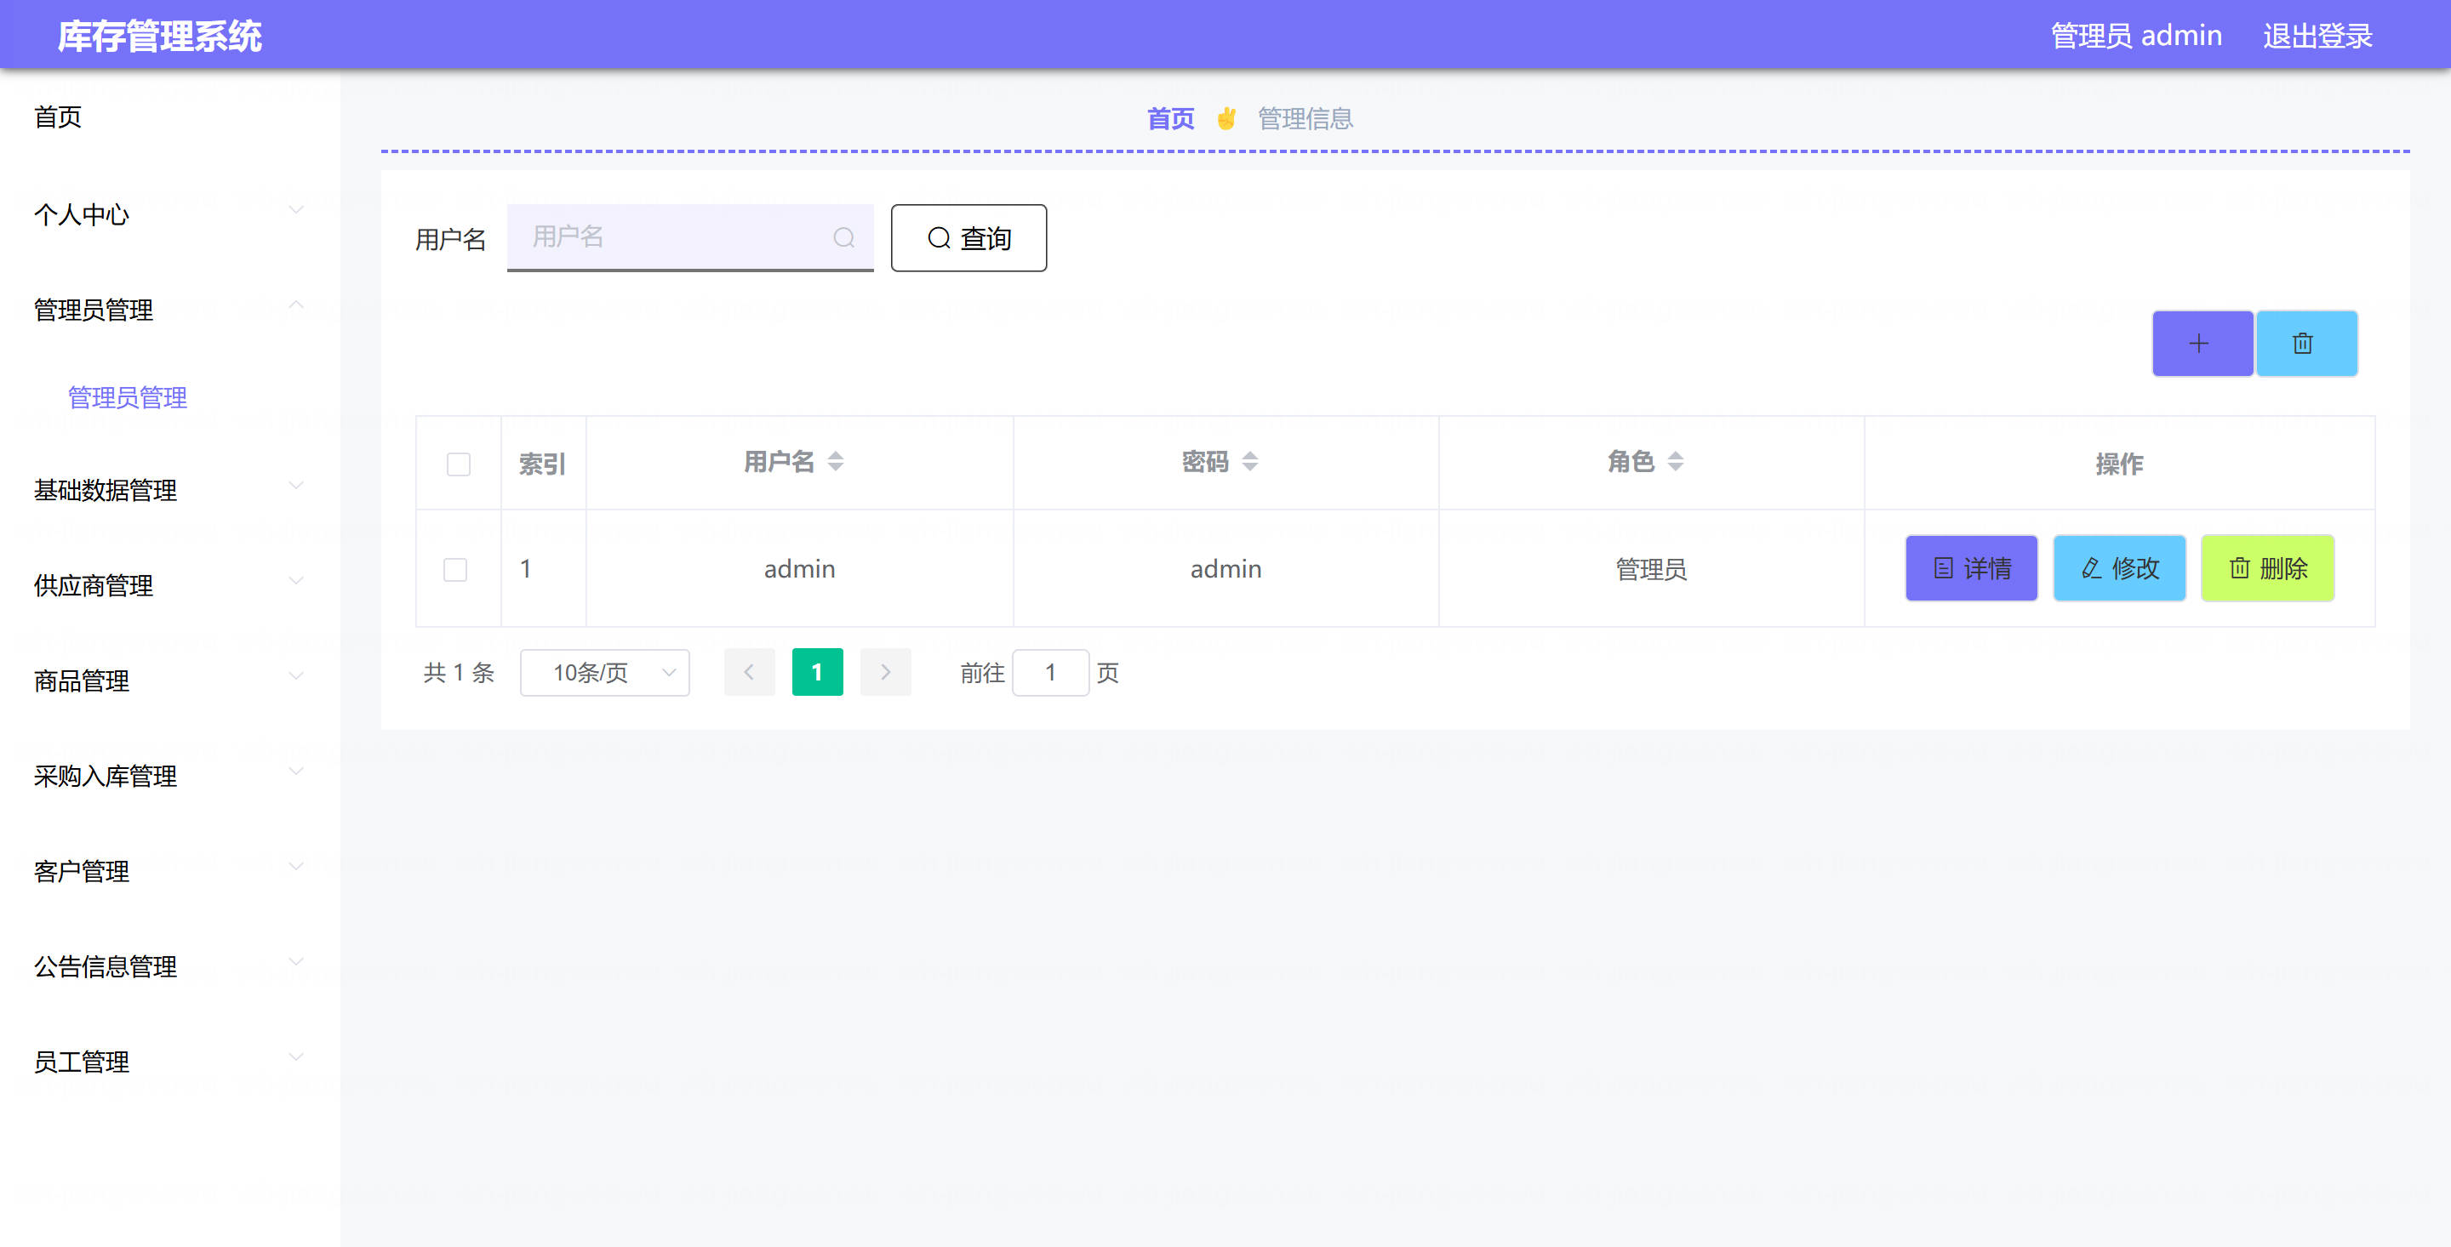Image resolution: width=2451 pixels, height=1247 pixels.
Task: Click 退出登录 in header
Action: (x=2317, y=35)
